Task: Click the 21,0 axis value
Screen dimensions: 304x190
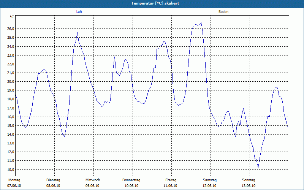Action: pos(11,73)
